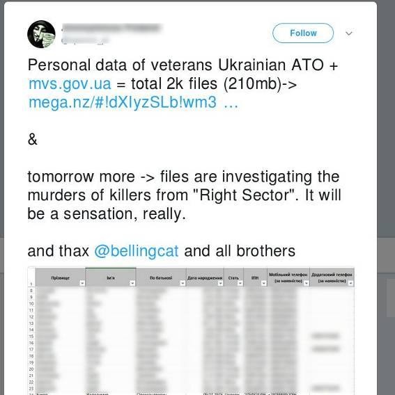
Task: Open the Стать column filter dropdown
Action: pos(240,283)
